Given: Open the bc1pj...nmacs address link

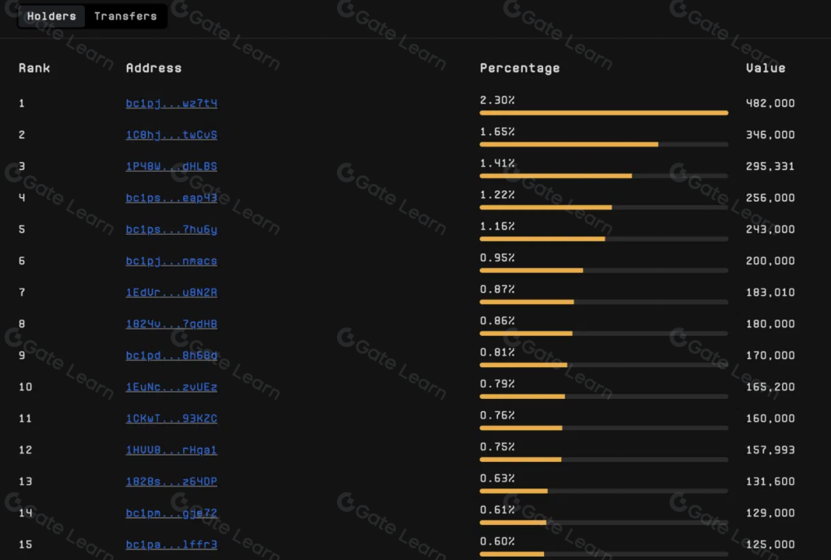Looking at the screenshot, I should 172,262.
